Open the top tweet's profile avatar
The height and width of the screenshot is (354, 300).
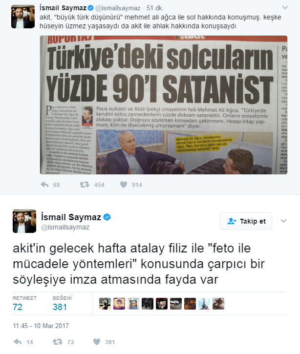point(23,17)
